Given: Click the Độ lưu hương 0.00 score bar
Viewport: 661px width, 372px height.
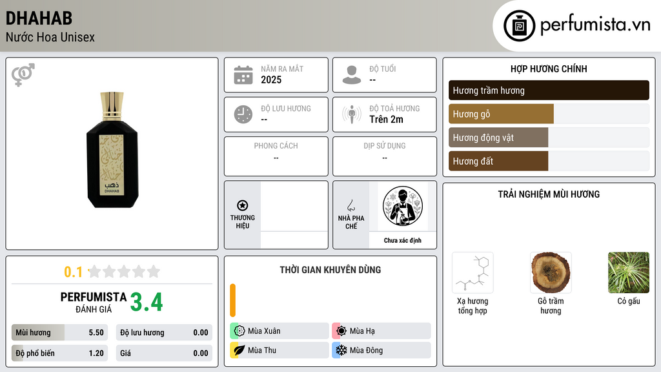Looking at the screenshot, I should click(x=164, y=333).
